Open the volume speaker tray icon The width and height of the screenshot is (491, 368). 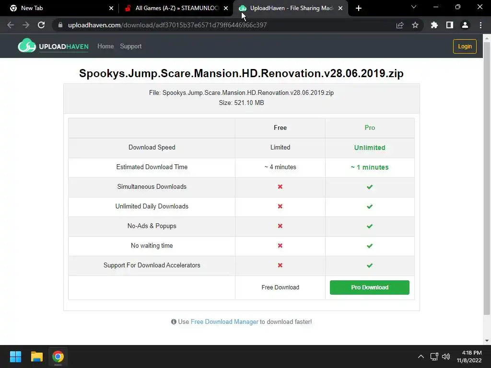tap(445, 356)
